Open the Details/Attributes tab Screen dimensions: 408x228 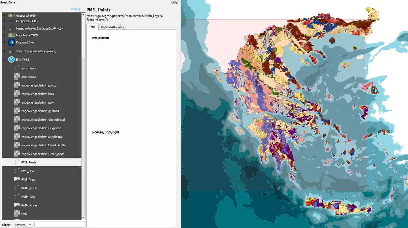113,27
